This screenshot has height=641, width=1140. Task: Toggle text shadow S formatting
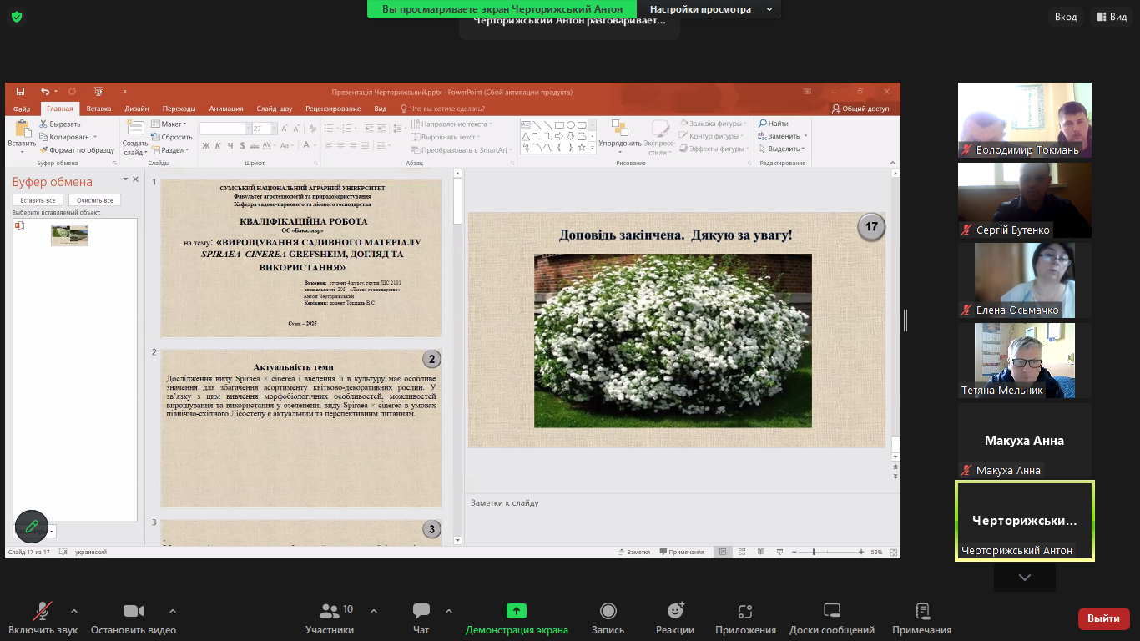point(241,146)
